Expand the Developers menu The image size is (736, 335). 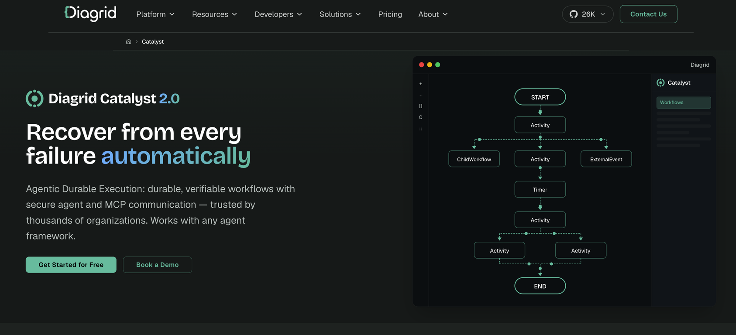point(279,14)
